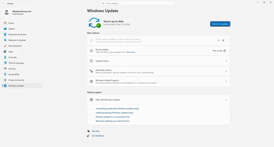Click the Help with Windows Update label
This screenshot has height=147, width=274.
(108, 100)
